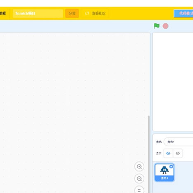193x193 pixels.
Task: Zoom out of the code workspace
Action: (x=139, y=179)
